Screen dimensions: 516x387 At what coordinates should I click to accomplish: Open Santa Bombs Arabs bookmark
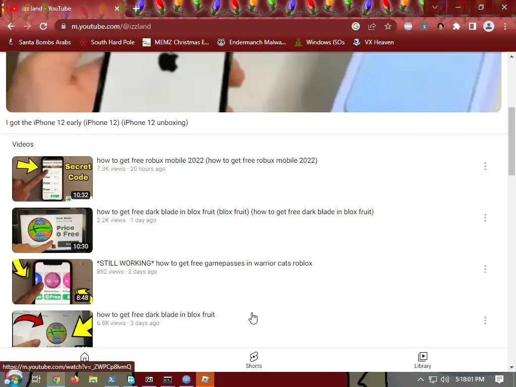[x=39, y=42]
